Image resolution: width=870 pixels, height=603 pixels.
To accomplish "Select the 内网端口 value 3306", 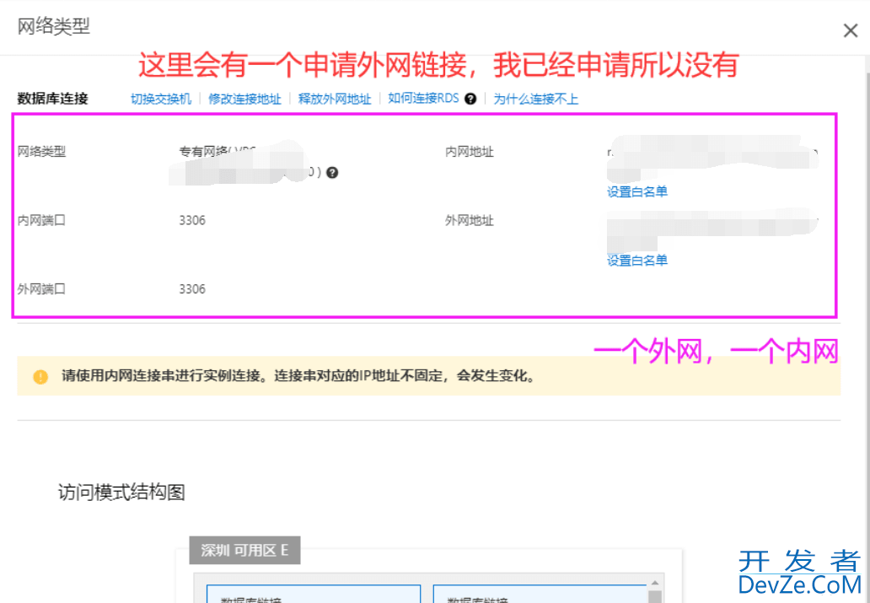I will coord(192,220).
